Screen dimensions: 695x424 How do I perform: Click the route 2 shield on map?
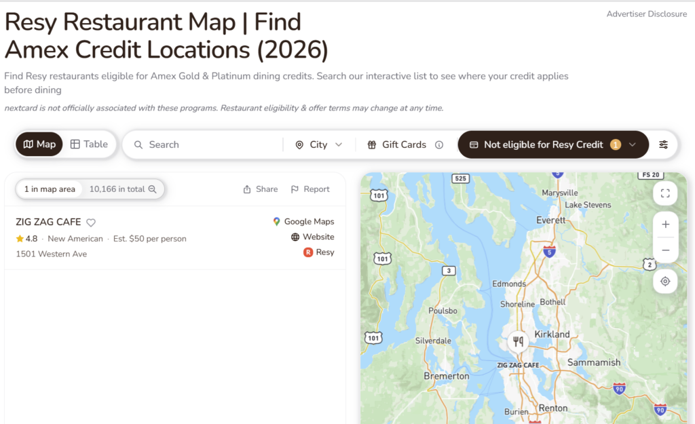coord(650,265)
